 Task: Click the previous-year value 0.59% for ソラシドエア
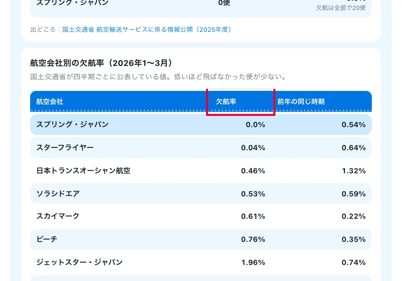[x=354, y=194]
